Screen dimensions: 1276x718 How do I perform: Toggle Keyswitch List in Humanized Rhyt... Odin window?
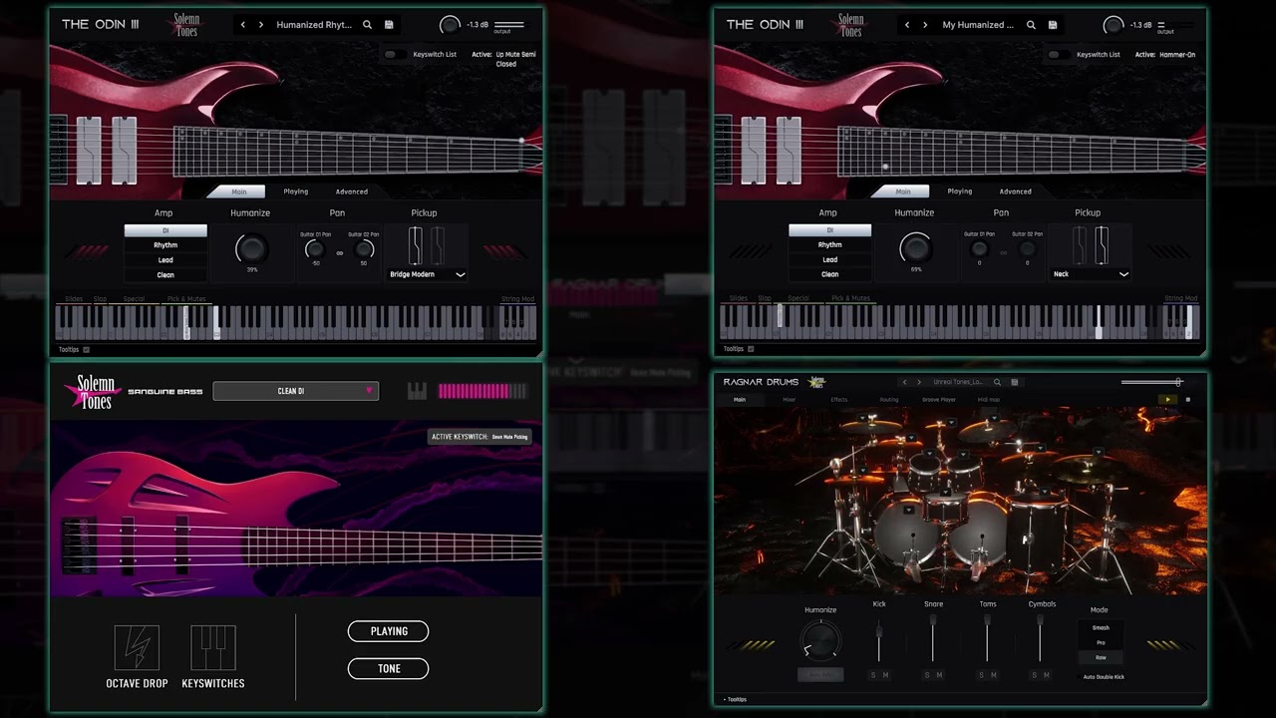(395, 54)
